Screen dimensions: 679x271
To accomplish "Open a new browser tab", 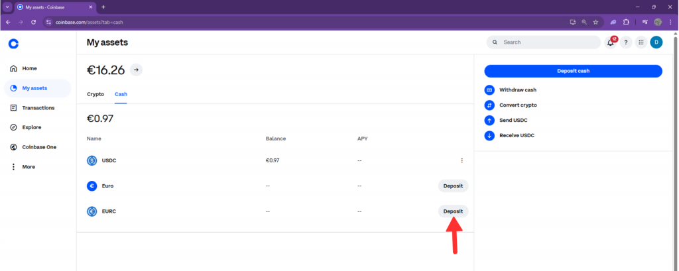I will coord(103,7).
